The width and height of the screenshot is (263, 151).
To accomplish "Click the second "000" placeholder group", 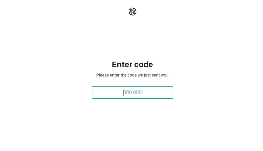I will click(x=137, y=92).
